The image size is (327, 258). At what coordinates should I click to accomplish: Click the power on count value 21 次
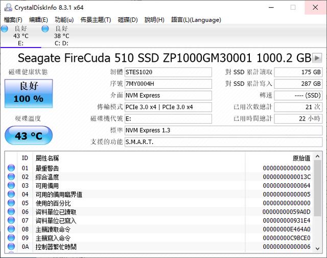pos(298,107)
